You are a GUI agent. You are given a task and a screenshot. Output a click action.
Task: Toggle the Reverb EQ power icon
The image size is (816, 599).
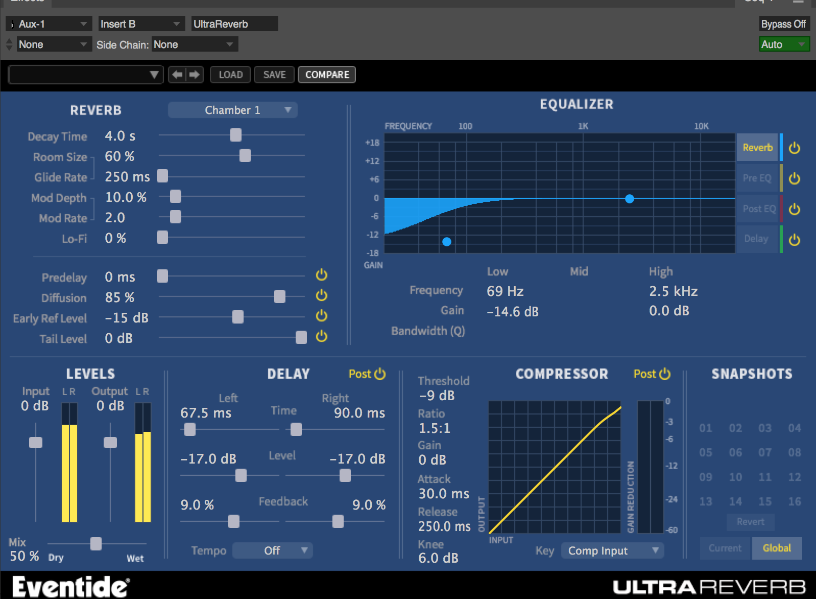click(795, 148)
